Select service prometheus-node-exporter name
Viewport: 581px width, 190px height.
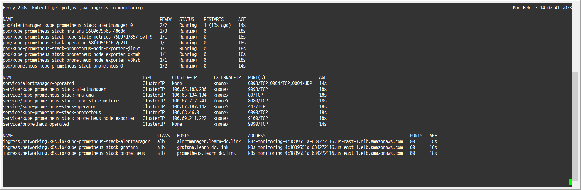click(x=69, y=118)
